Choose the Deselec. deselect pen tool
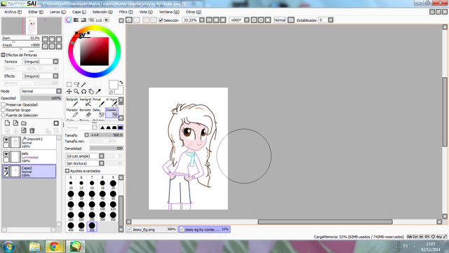The height and width of the screenshot is (253, 449). click(112, 113)
